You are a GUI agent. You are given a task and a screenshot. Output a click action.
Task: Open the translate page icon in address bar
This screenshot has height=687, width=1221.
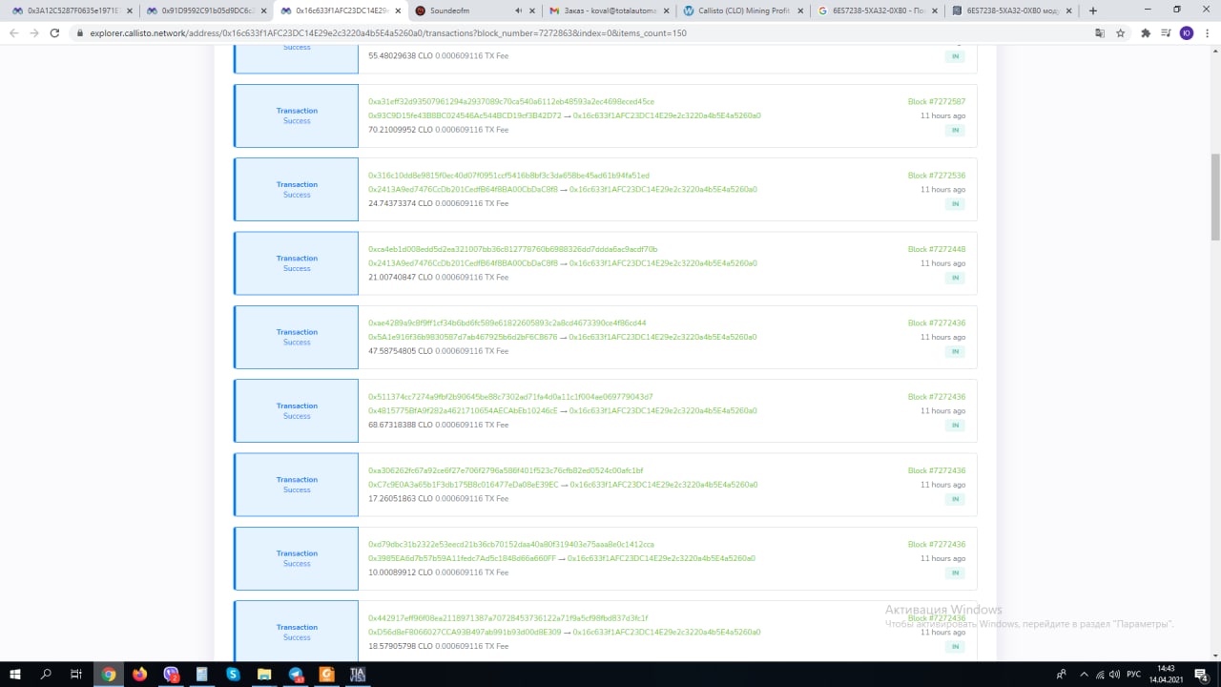click(x=1100, y=32)
